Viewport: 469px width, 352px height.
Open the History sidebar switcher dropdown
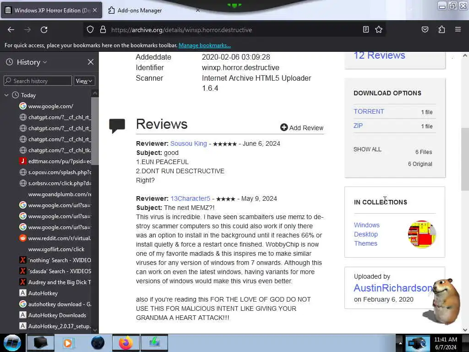coord(32,62)
